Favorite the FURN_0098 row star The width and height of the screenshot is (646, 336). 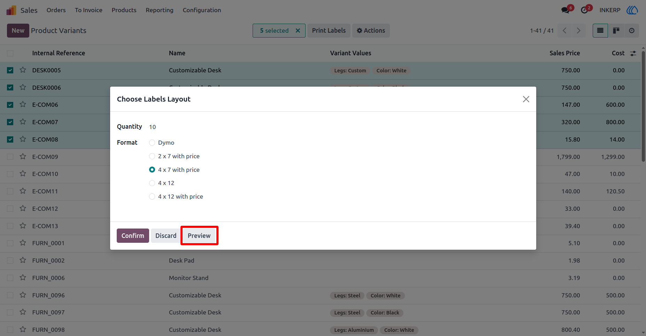point(23,329)
